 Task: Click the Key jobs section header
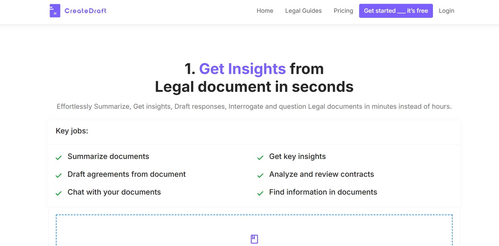pyautogui.click(x=72, y=131)
